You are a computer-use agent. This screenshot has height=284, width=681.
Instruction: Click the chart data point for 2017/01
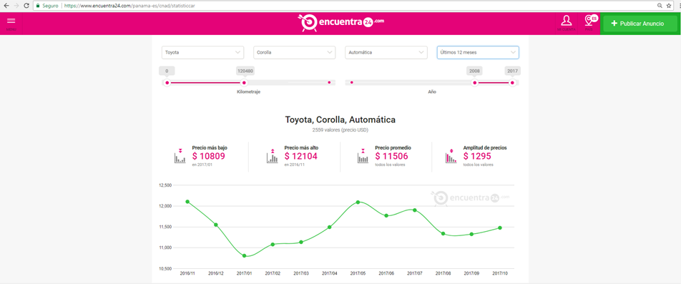[244, 256]
